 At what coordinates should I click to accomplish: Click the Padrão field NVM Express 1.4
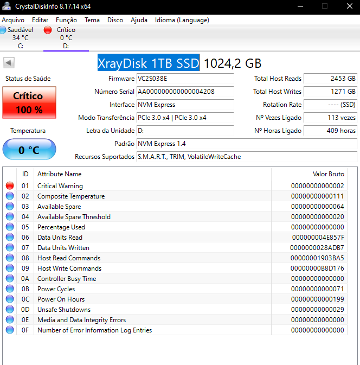(x=247, y=144)
